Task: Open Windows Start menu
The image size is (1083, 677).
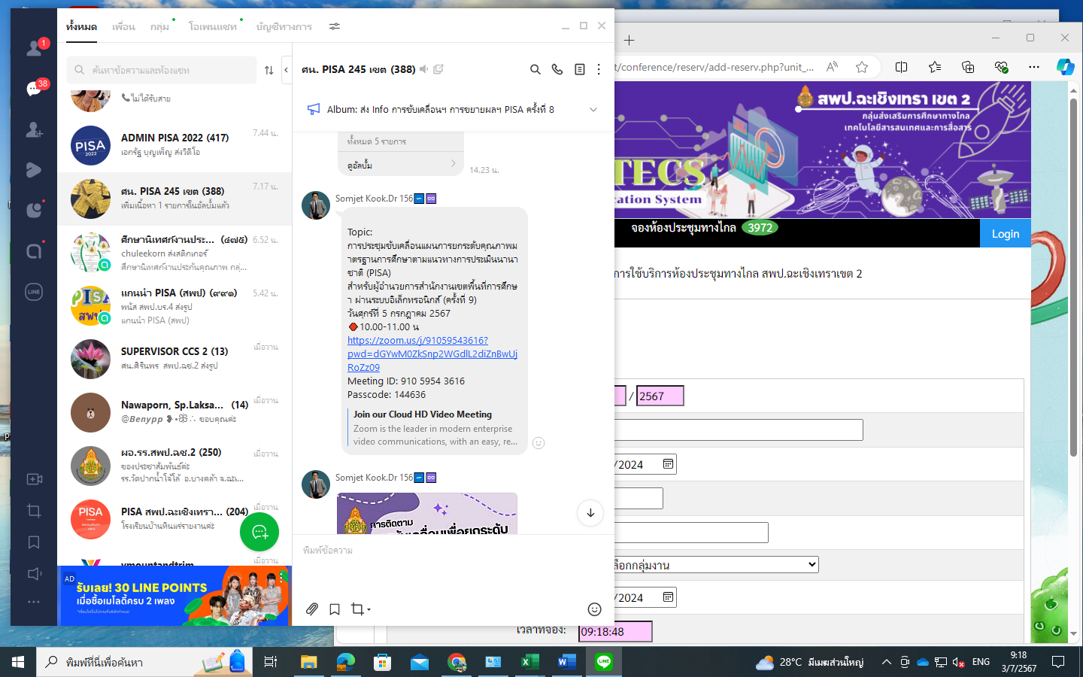Action: pos(18,662)
